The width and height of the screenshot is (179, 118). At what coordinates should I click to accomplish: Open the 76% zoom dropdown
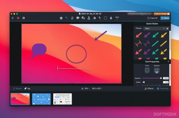click(x=85, y=89)
